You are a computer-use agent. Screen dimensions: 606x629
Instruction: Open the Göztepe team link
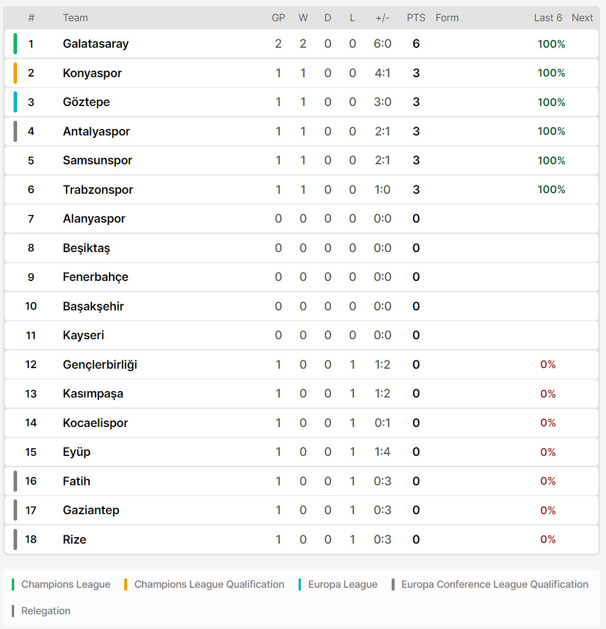[x=86, y=102]
